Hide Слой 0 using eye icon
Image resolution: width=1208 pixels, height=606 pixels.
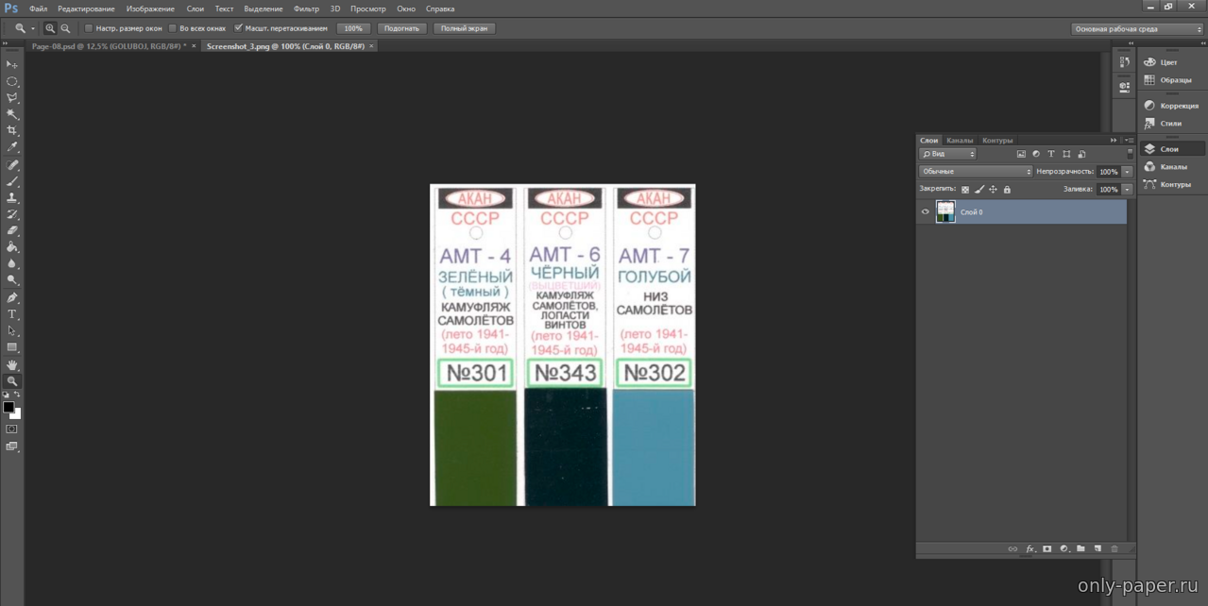pyautogui.click(x=925, y=212)
